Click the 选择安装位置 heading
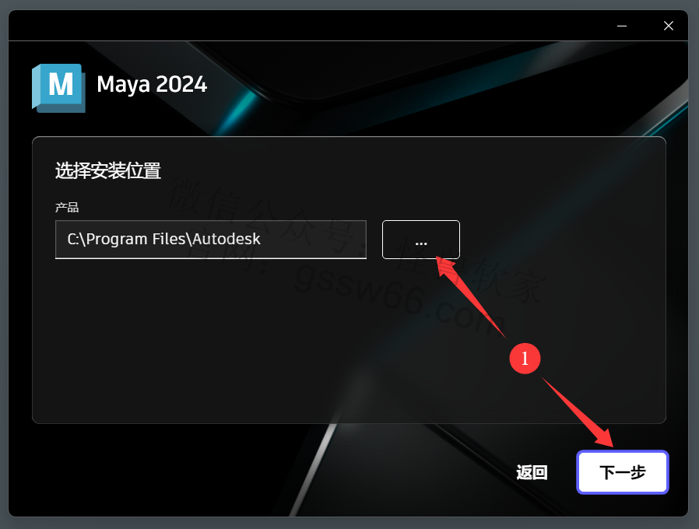The width and height of the screenshot is (699, 529). pyautogui.click(x=108, y=170)
